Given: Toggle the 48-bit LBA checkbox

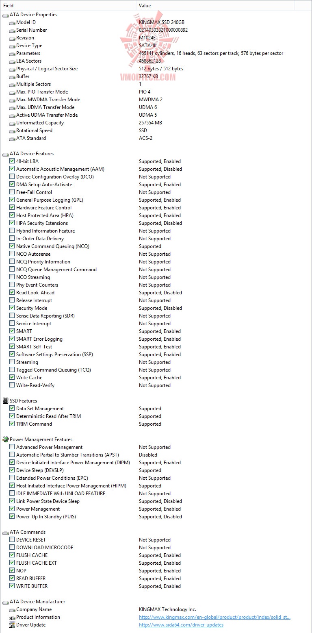Looking at the screenshot, I should pyautogui.click(x=12, y=161).
